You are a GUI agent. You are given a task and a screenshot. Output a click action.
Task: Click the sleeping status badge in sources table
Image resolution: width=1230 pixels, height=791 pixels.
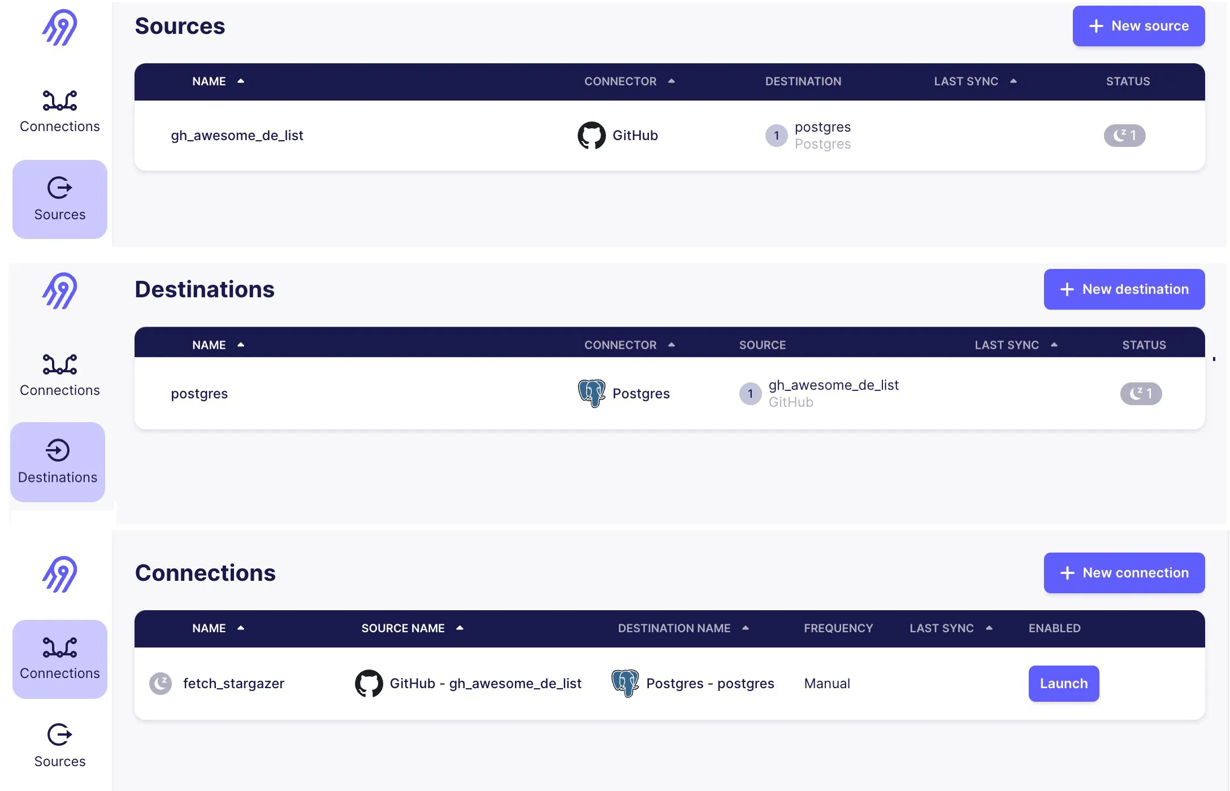(x=1124, y=136)
